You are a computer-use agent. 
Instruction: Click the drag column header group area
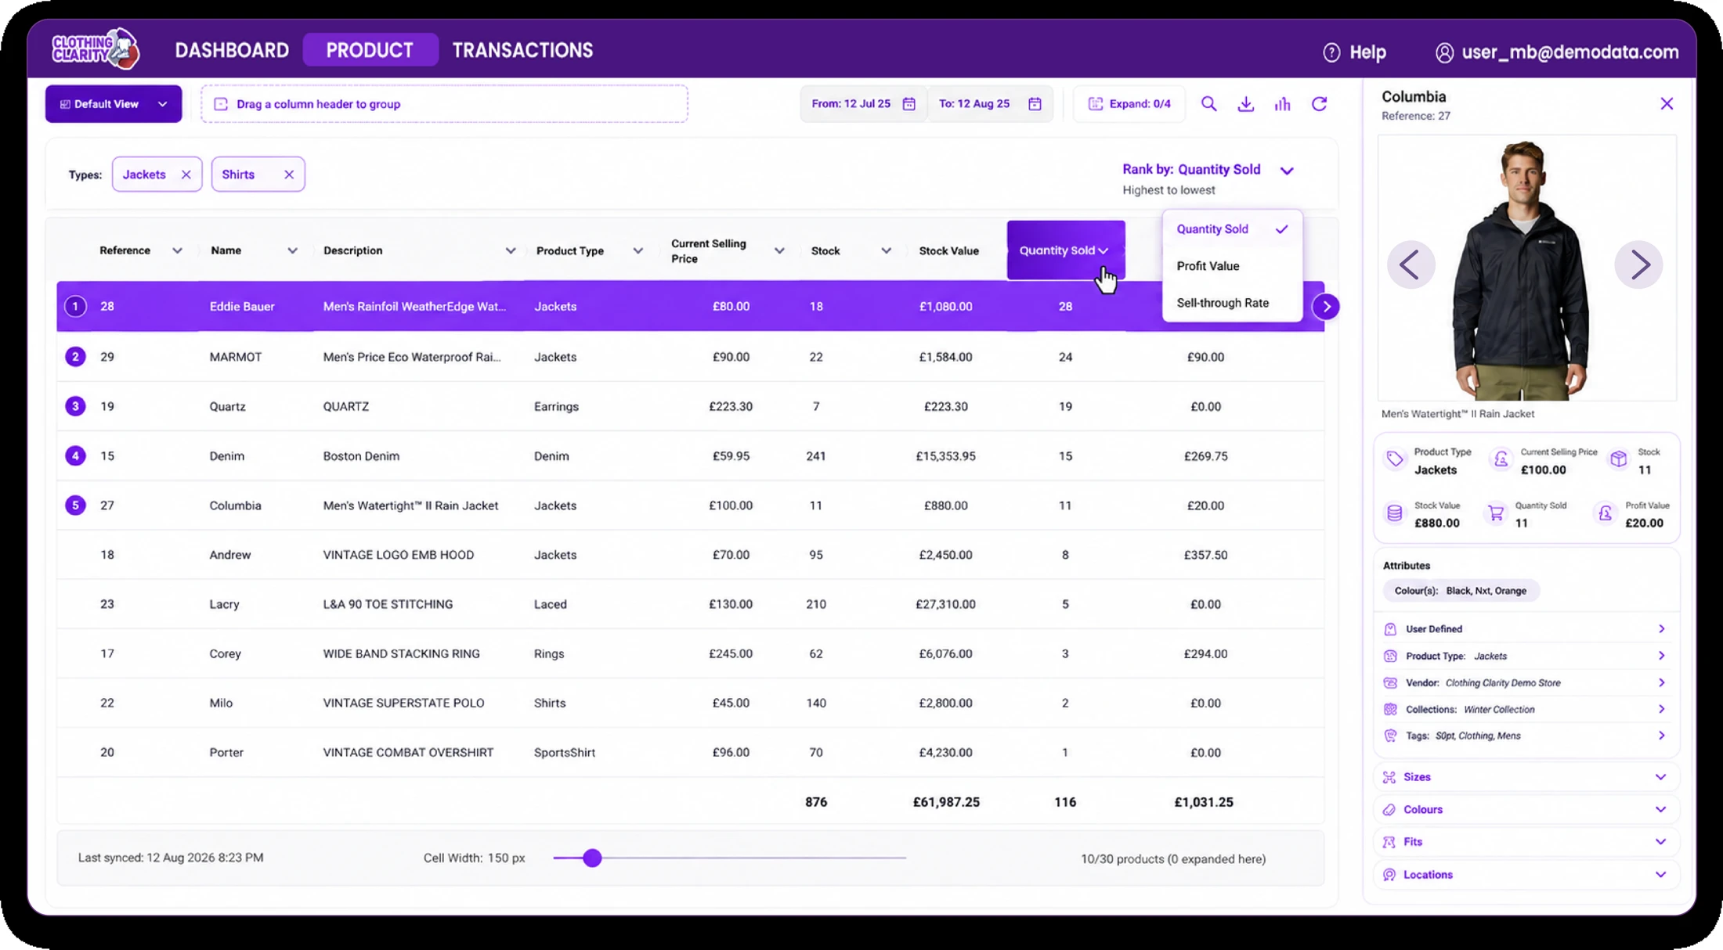click(444, 104)
